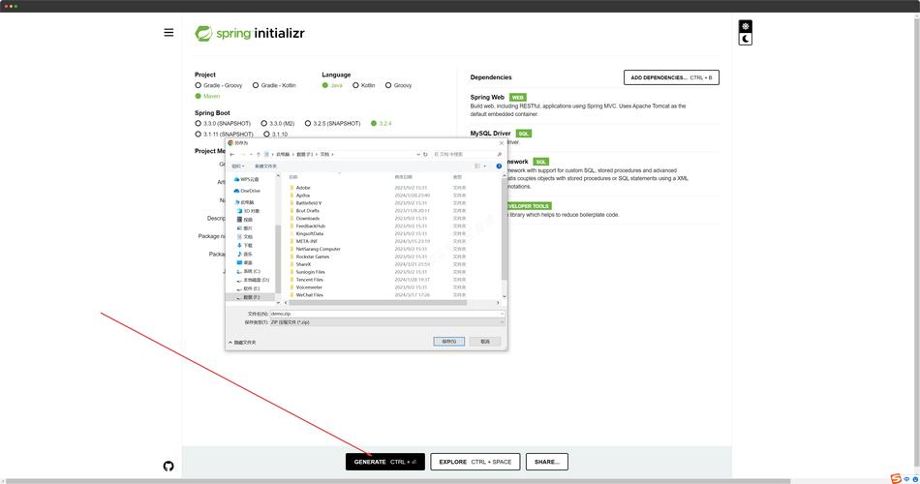The image size is (920, 484).
Task: Click the dialog search box
Action: click(x=467, y=154)
